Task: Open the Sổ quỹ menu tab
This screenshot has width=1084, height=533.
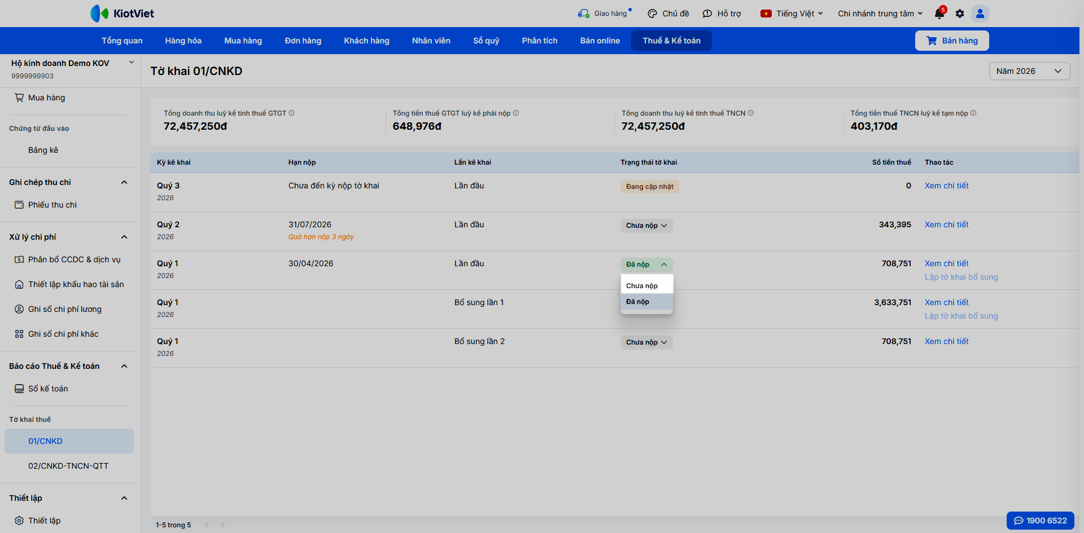Action: coord(486,41)
